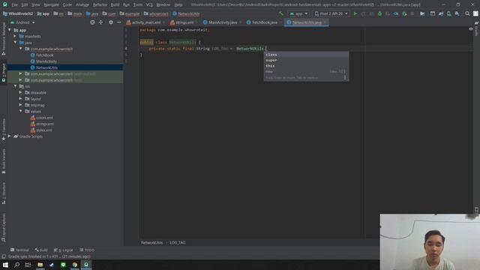Close the NetworkUtils.java editor tab
The image size is (480, 270).
[325, 22]
